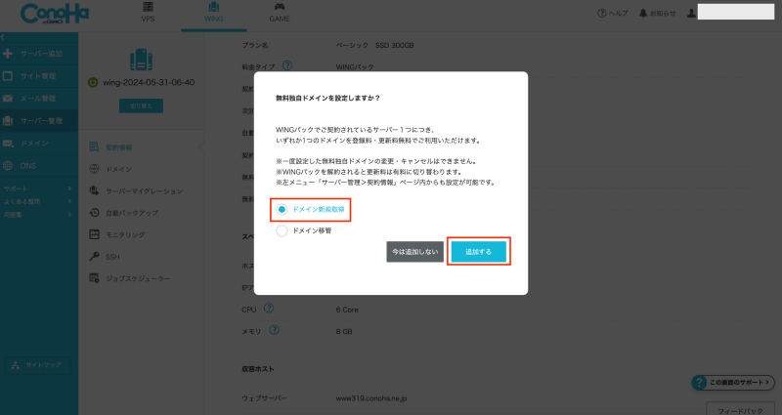Expand the サポート sidebar section

[x=37, y=187]
